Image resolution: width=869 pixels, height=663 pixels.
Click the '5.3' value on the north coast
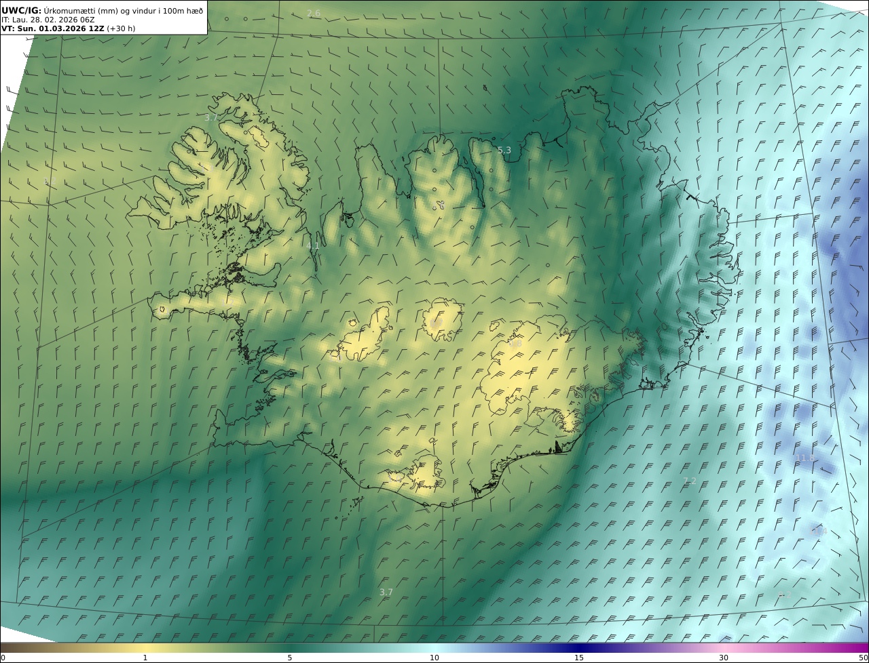point(504,150)
